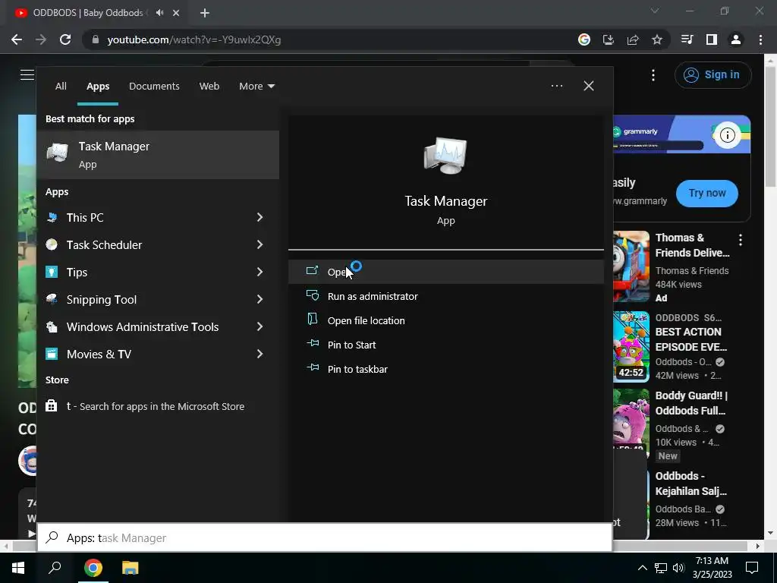Switch to the Web search tab
The height and width of the screenshot is (583, 777).
tap(209, 87)
